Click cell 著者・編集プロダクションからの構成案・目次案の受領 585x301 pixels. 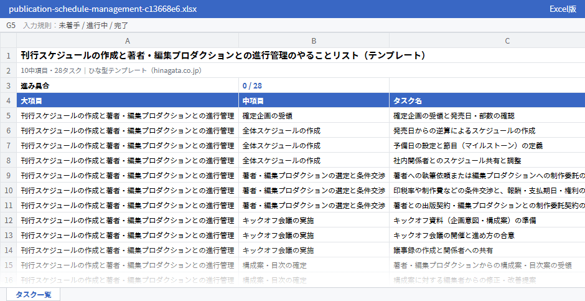pos(487,265)
